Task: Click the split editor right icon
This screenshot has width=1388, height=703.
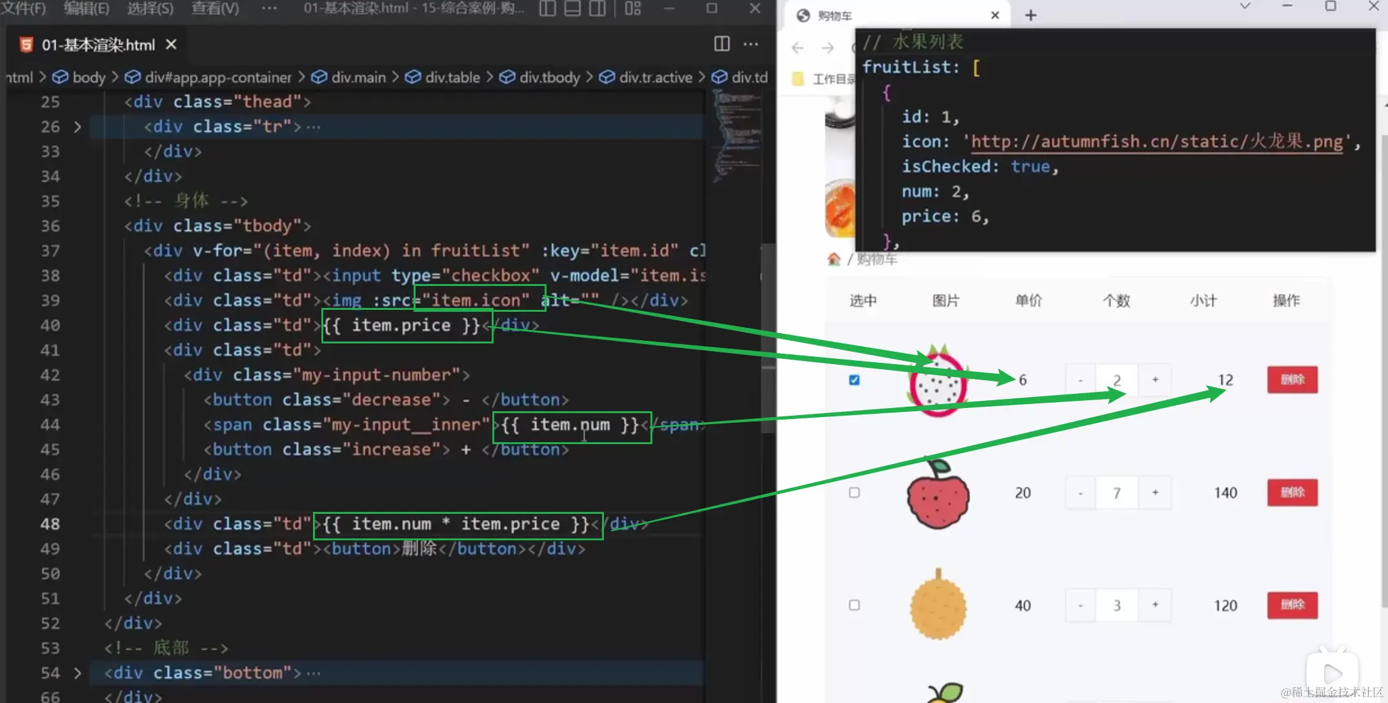Action: 721,44
